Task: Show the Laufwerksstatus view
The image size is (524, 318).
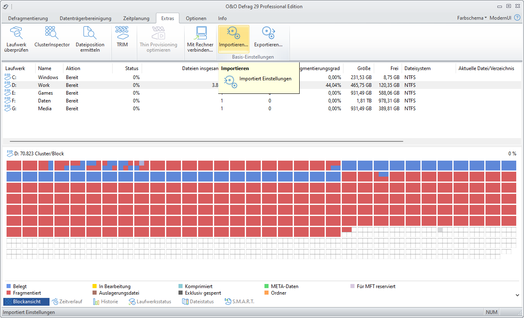Action: tap(150, 302)
